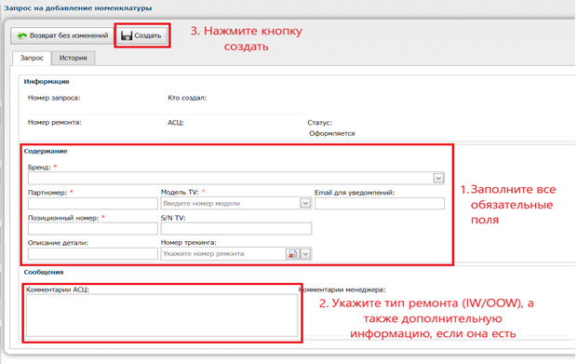The height and width of the screenshot is (364, 577).
Task: Focus the Email для уведомлений field
Action: pyautogui.click(x=380, y=204)
